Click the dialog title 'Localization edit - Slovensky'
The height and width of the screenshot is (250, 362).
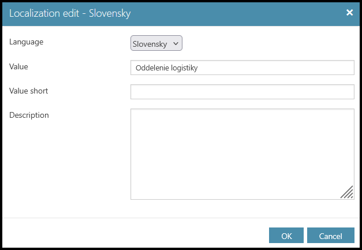(70, 13)
